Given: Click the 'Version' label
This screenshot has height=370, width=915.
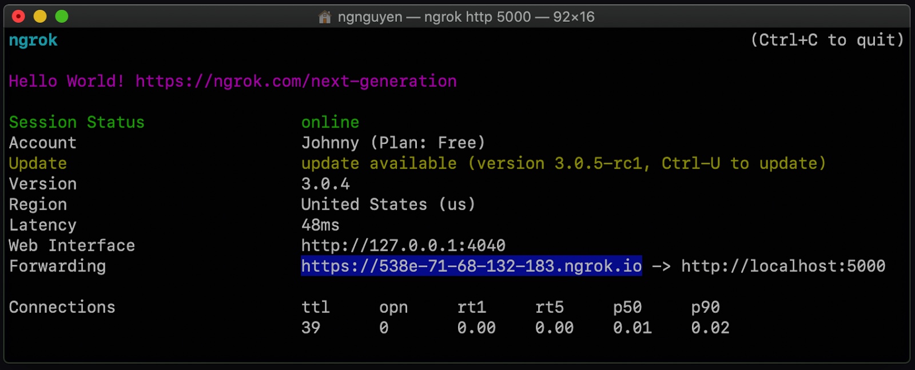Looking at the screenshot, I should tap(43, 184).
